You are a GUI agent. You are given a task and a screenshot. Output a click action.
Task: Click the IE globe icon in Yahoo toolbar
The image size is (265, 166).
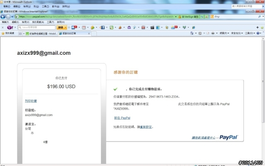coord(193,27)
